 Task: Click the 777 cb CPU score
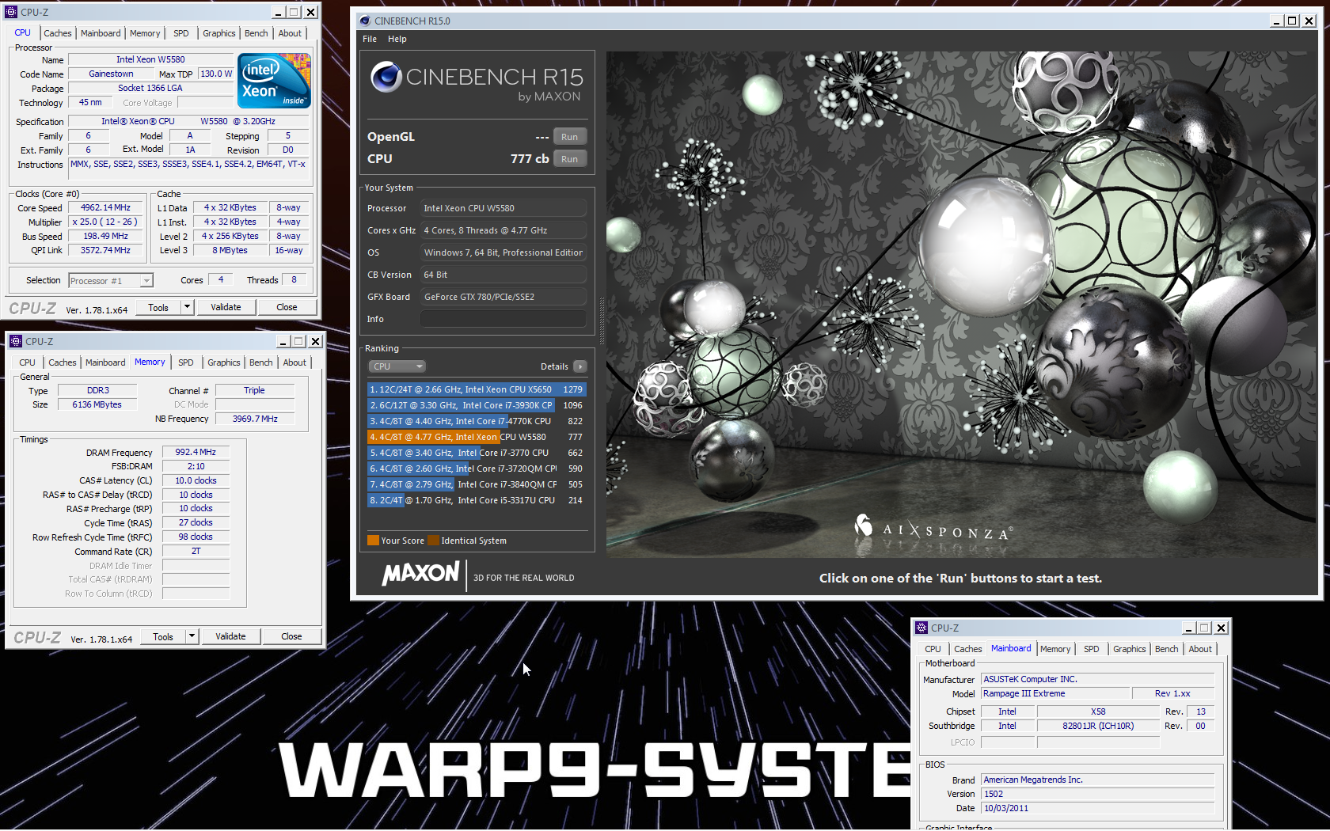(x=530, y=158)
